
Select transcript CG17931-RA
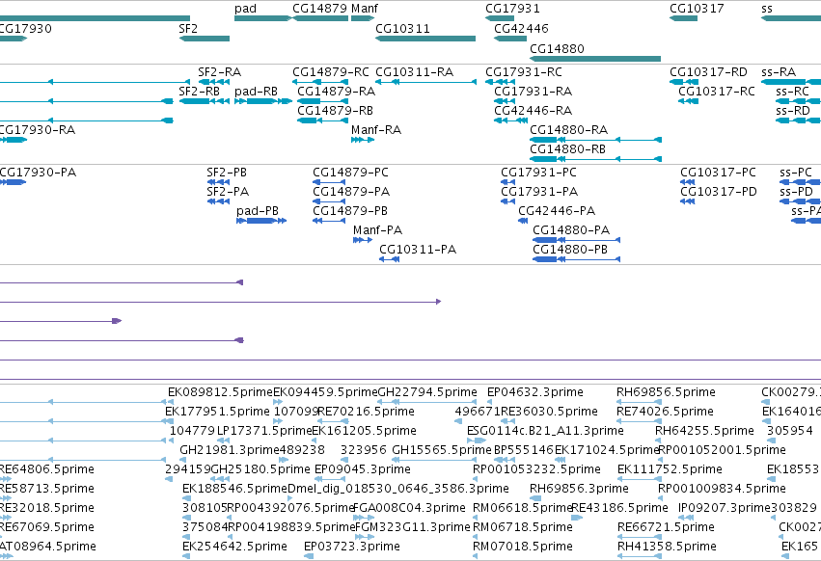point(505,101)
